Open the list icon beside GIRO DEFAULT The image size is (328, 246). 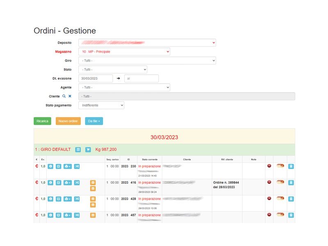click(x=78, y=150)
